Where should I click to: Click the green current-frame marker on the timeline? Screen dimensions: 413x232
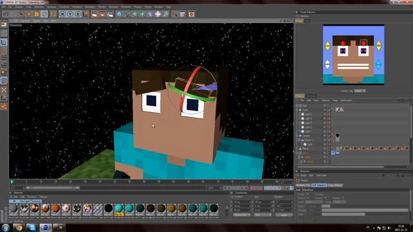click(12, 182)
